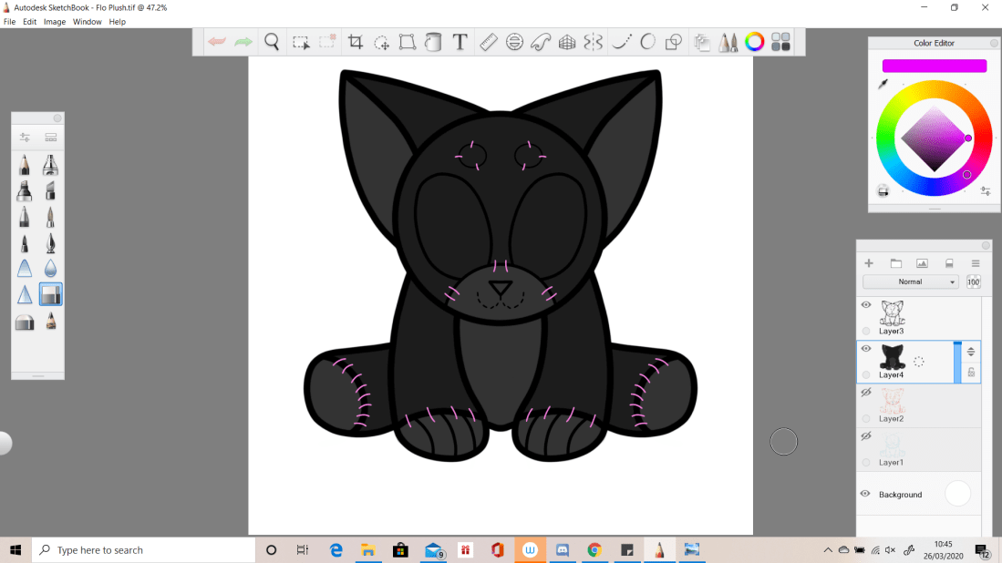Open the Window menu
Viewport: 1002px width, 563px height.
tap(88, 22)
